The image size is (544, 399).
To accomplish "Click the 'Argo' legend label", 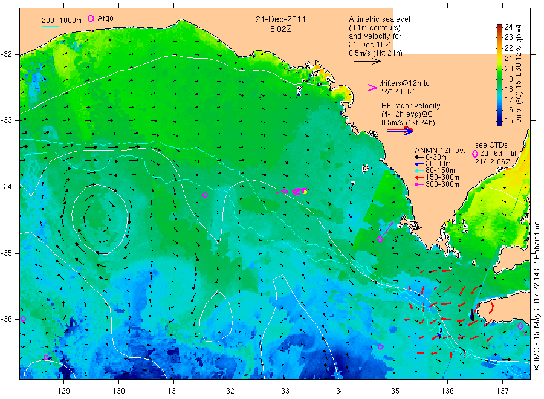I will tap(105, 18).
